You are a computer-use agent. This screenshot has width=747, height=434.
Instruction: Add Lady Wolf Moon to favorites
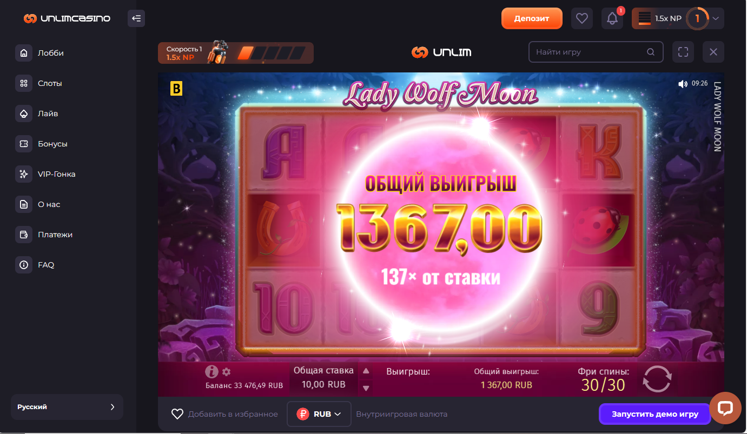224,414
